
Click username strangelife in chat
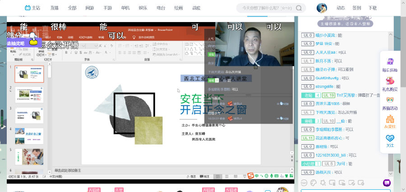(x=325, y=87)
